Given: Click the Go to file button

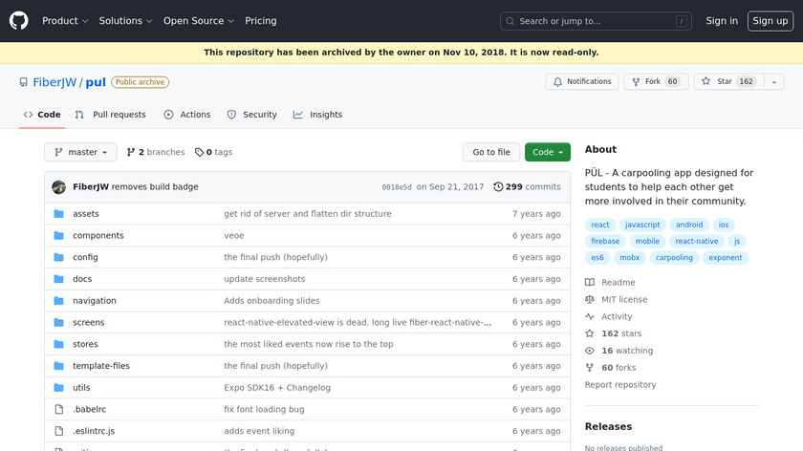Looking at the screenshot, I should [x=491, y=152].
